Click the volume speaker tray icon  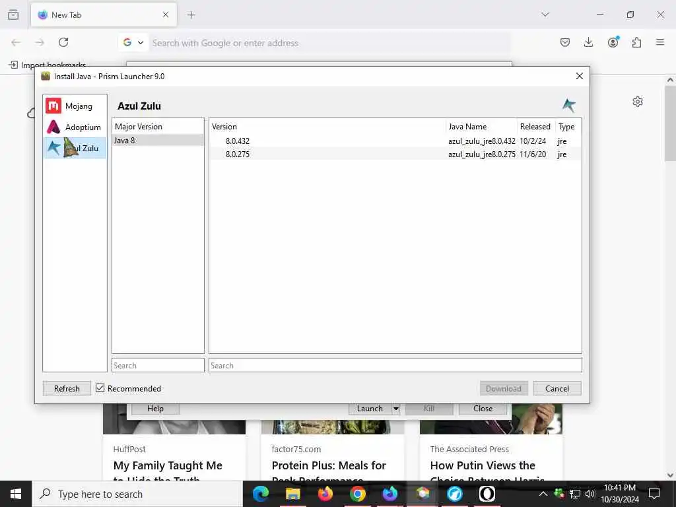click(590, 494)
